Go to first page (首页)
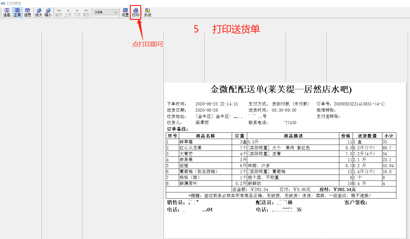 [59, 12]
